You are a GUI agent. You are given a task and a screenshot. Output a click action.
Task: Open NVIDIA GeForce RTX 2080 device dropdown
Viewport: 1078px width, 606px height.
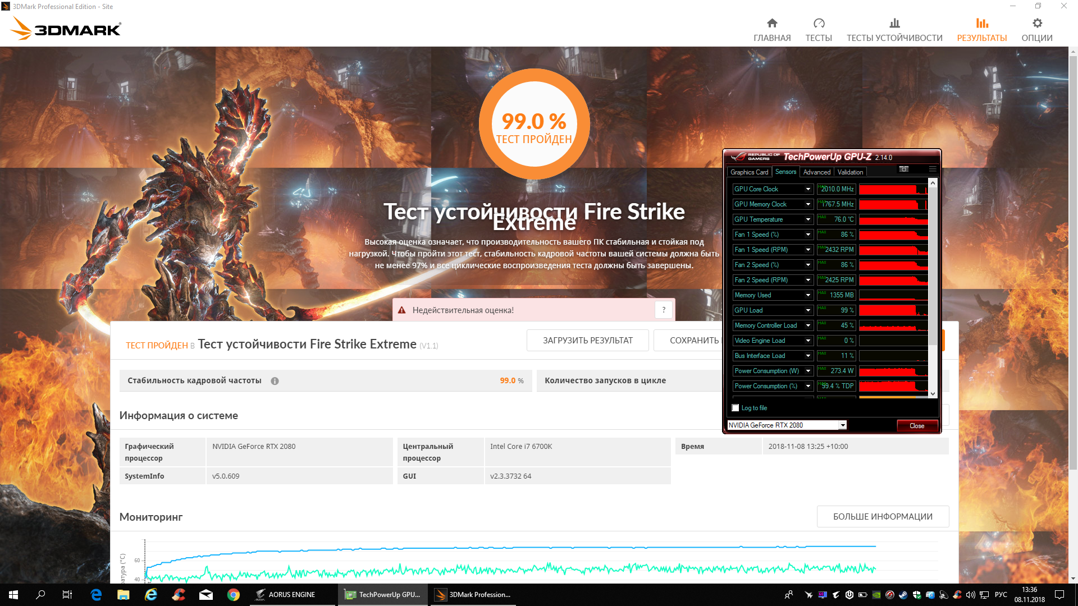click(843, 425)
